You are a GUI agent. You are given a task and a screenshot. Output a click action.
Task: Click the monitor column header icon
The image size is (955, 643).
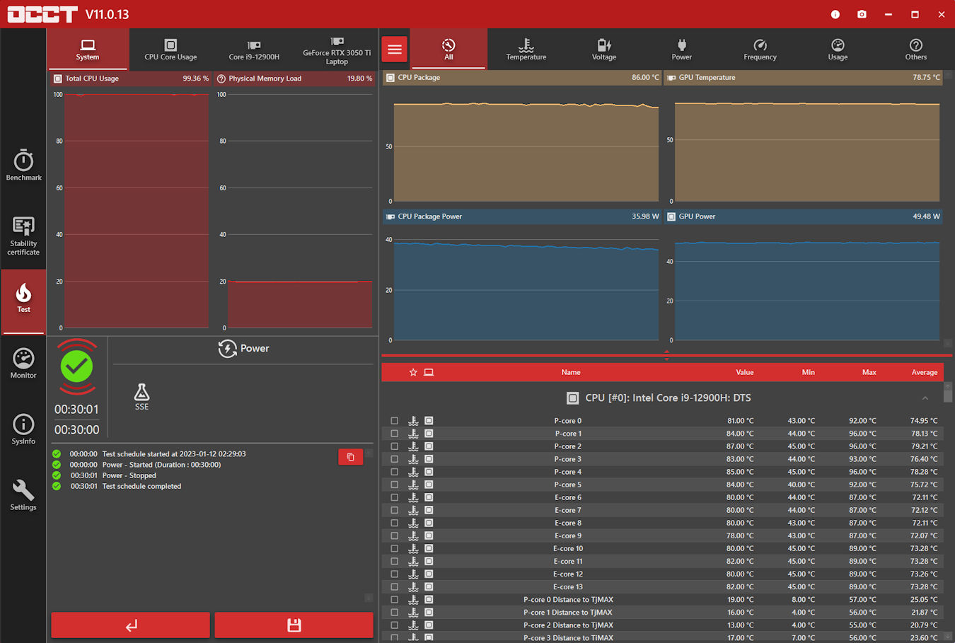pos(429,372)
